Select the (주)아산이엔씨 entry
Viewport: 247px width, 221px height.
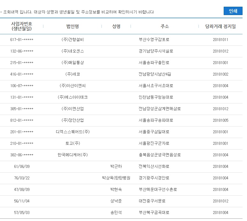(73, 86)
